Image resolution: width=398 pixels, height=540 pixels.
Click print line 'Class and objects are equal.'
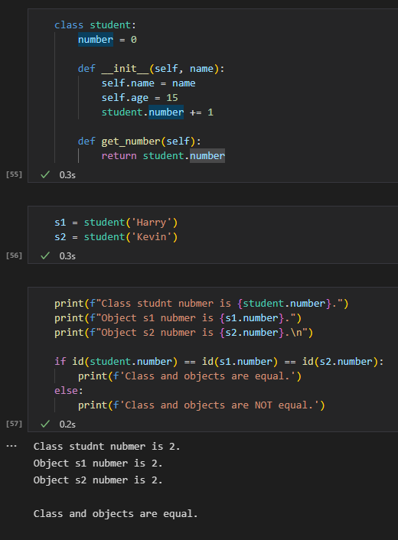pyautogui.click(x=190, y=376)
